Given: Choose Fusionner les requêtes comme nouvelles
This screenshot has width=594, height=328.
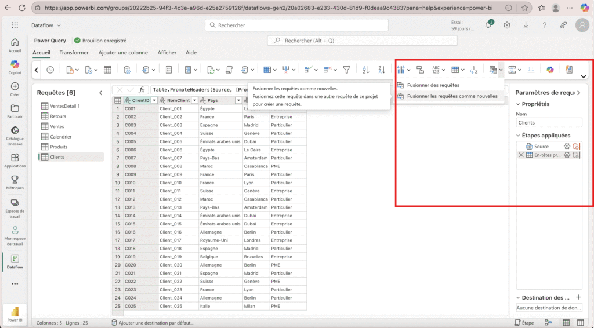Looking at the screenshot, I should pyautogui.click(x=452, y=96).
